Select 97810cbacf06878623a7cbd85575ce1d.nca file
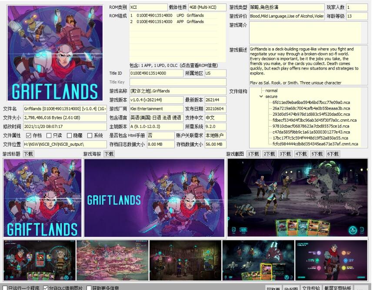The image size is (373, 290). point(311,126)
